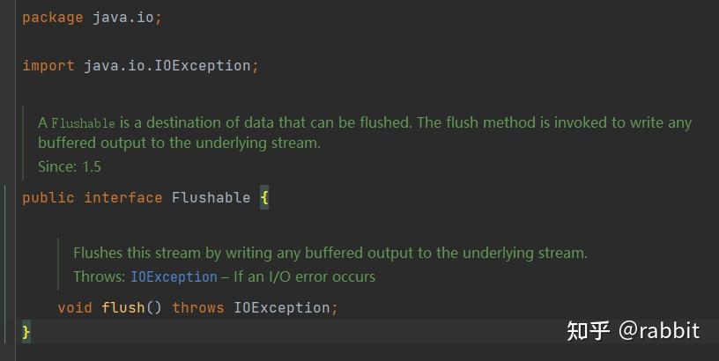Click the java.io package name
This screenshot has width=719, height=361.
123,18
